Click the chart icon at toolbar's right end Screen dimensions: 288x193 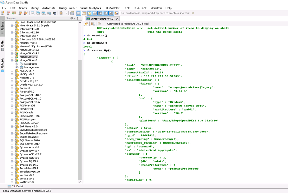(117, 13)
